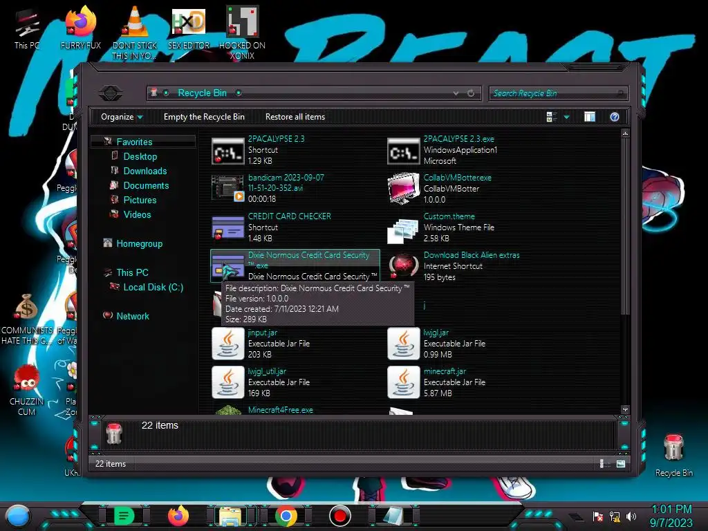The width and height of the screenshot is (708, 531).
Task: Click the network icon in system tray
Action: [x=615, y=516]
